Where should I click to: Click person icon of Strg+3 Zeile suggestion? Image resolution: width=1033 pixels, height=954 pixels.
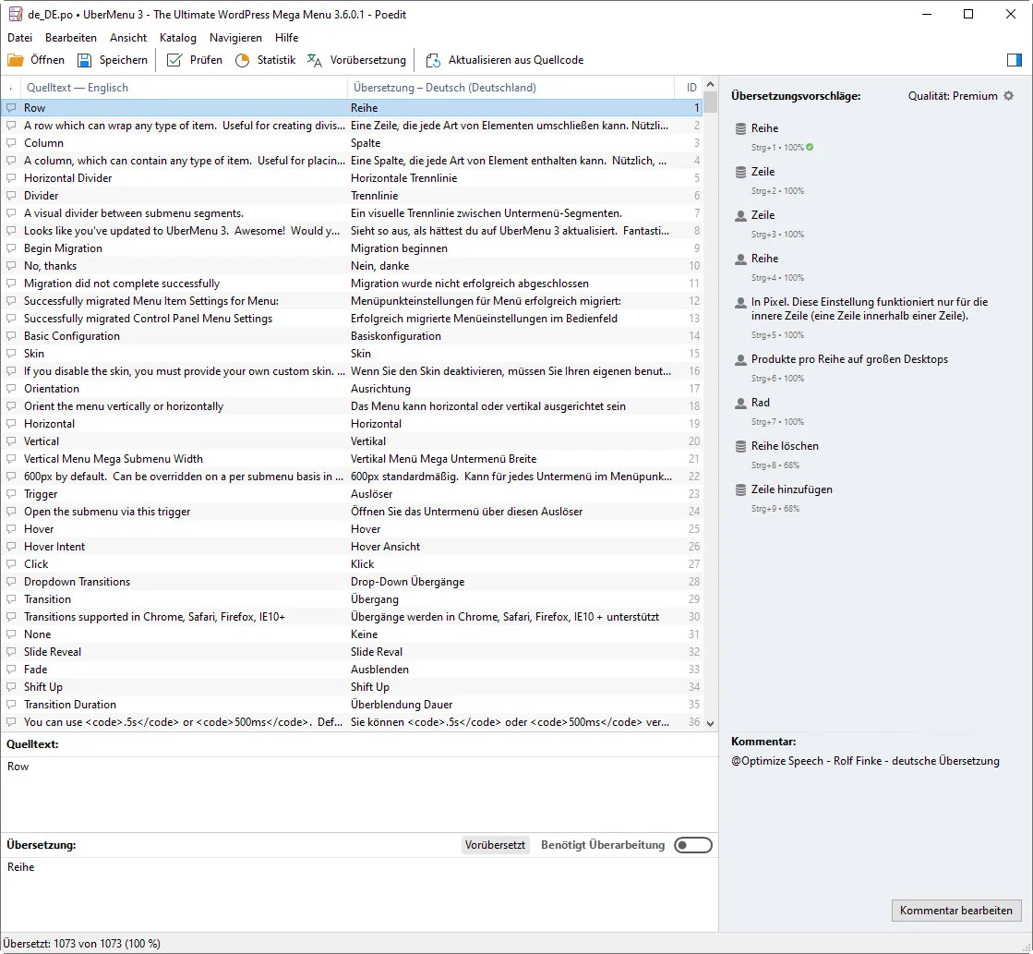[740, 215]
